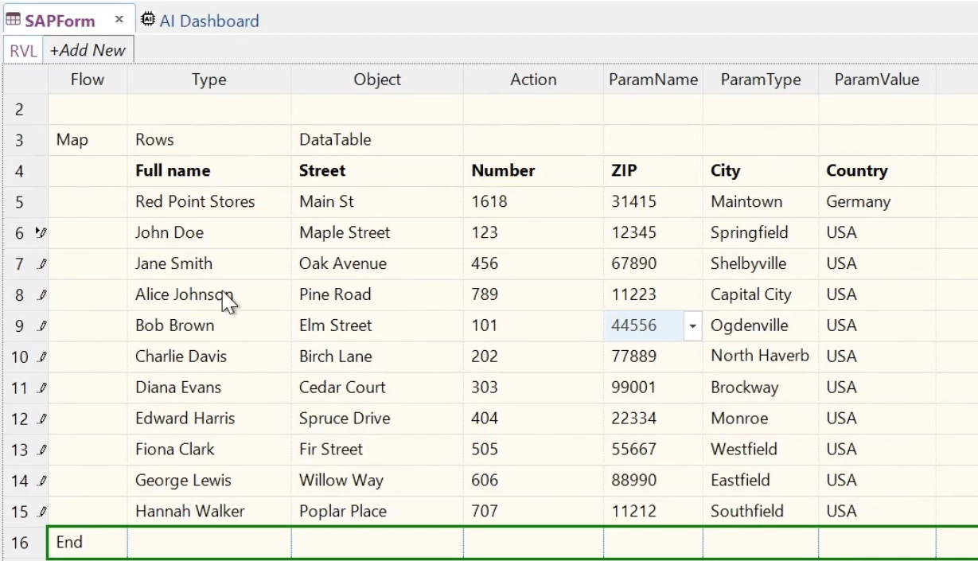Select the row 16 header
The image size is (978, 561).
click(x=21, y=543)
